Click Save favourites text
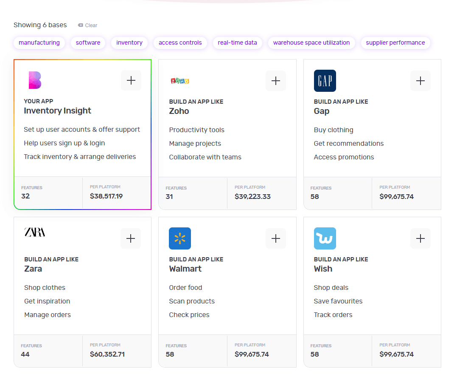 pos(338,301)
